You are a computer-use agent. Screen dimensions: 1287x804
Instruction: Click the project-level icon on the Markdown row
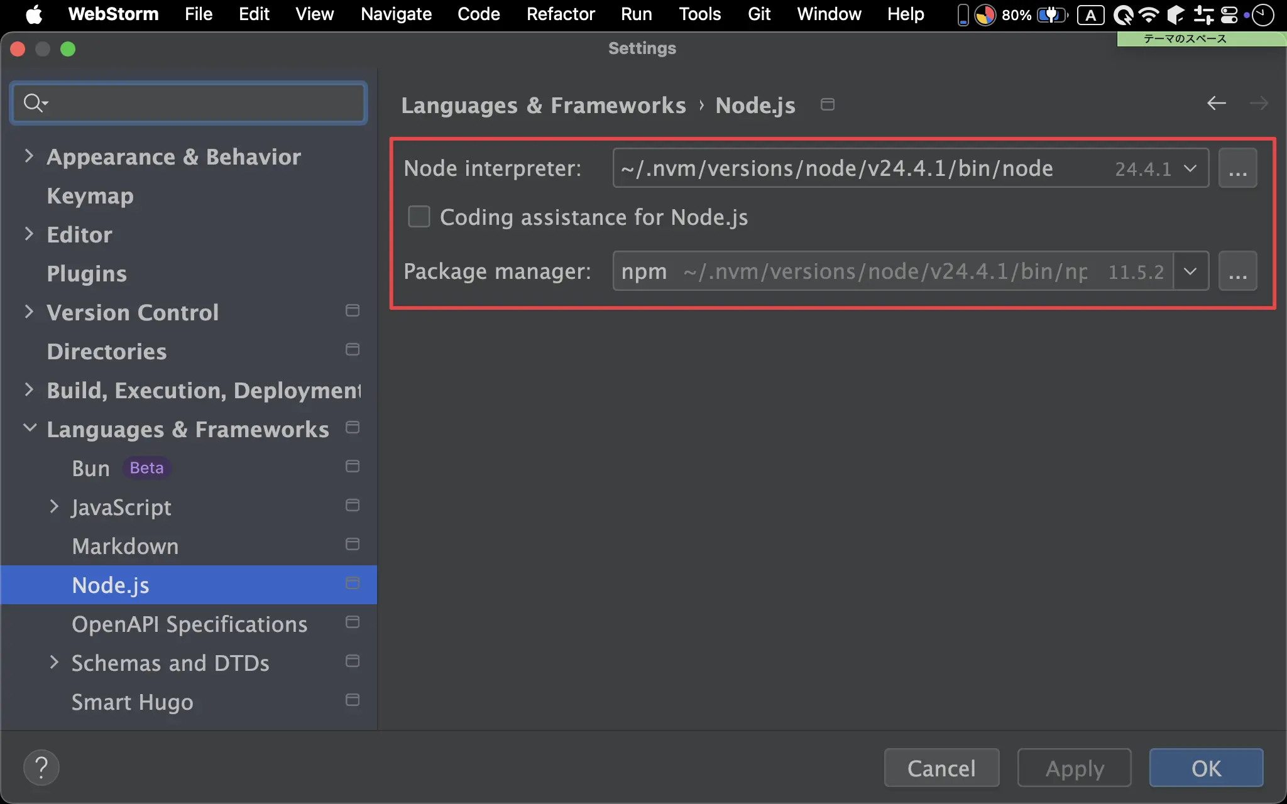click(353, 545)
